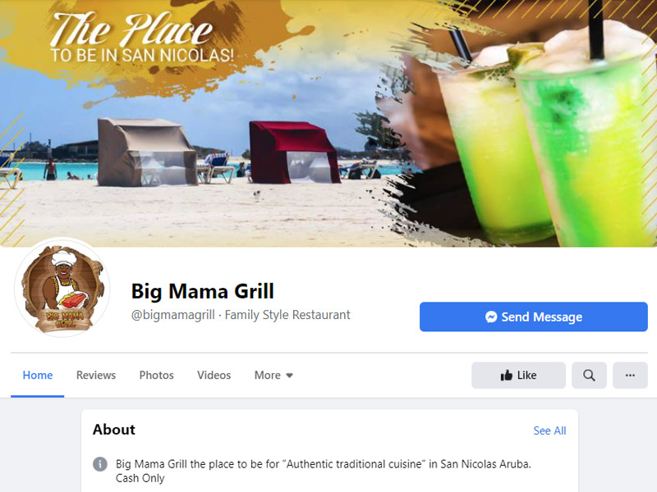Open the Reviews tab
Screen dimensions: 657x492
96,376
